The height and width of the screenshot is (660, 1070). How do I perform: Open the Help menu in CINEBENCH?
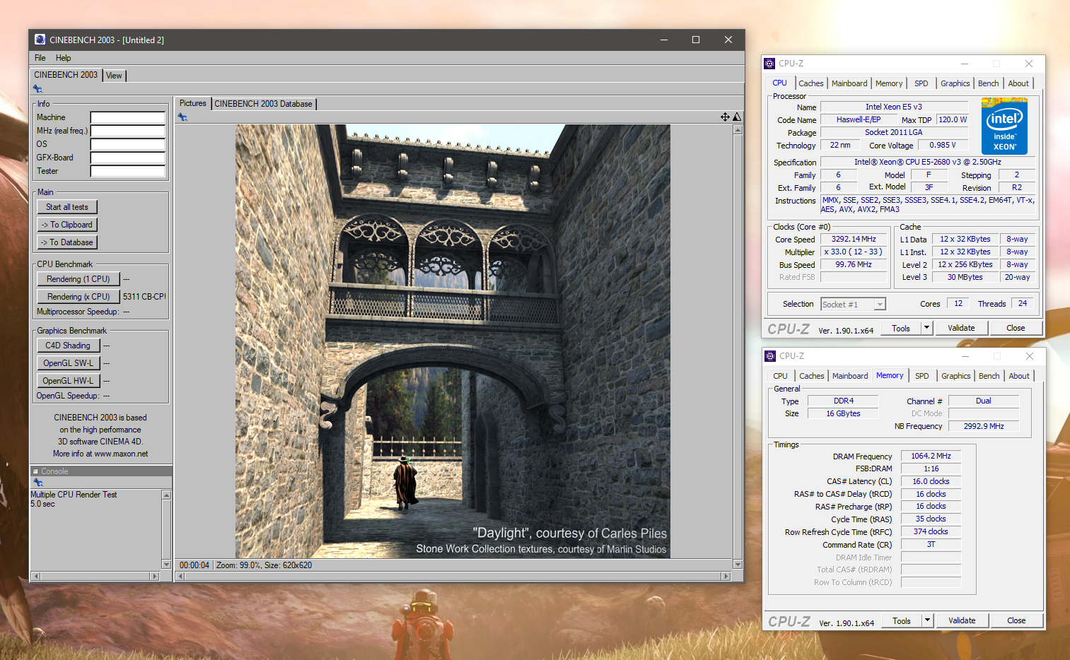(63, 58)
